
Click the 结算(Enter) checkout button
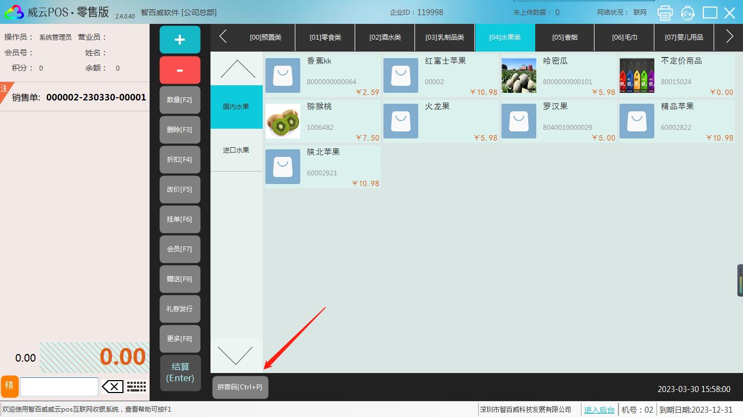pyautogui.click(x=180, y=372)
